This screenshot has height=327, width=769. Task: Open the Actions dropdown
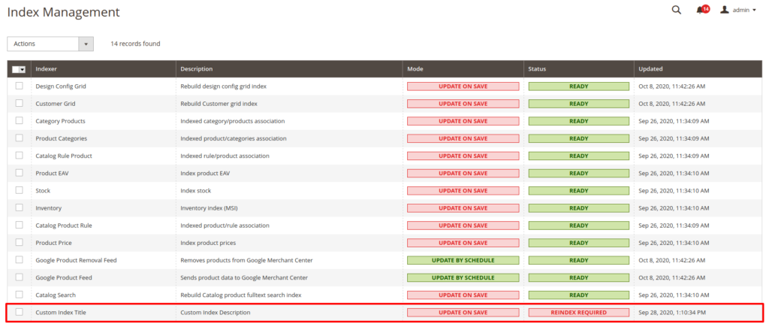pyautogui.click(x=50, y=44)
